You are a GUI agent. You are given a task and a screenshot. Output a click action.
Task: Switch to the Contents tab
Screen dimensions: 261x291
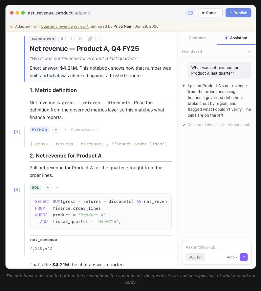tap(197, 38)
